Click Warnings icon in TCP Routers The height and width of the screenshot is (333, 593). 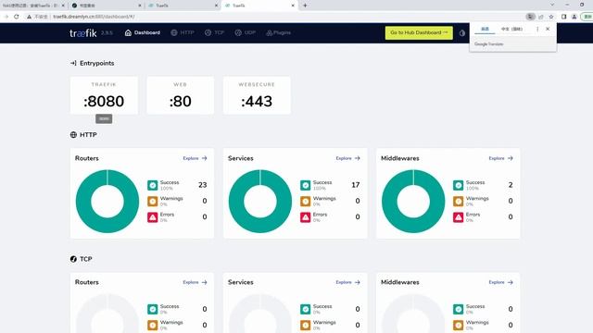coord(152,325)
